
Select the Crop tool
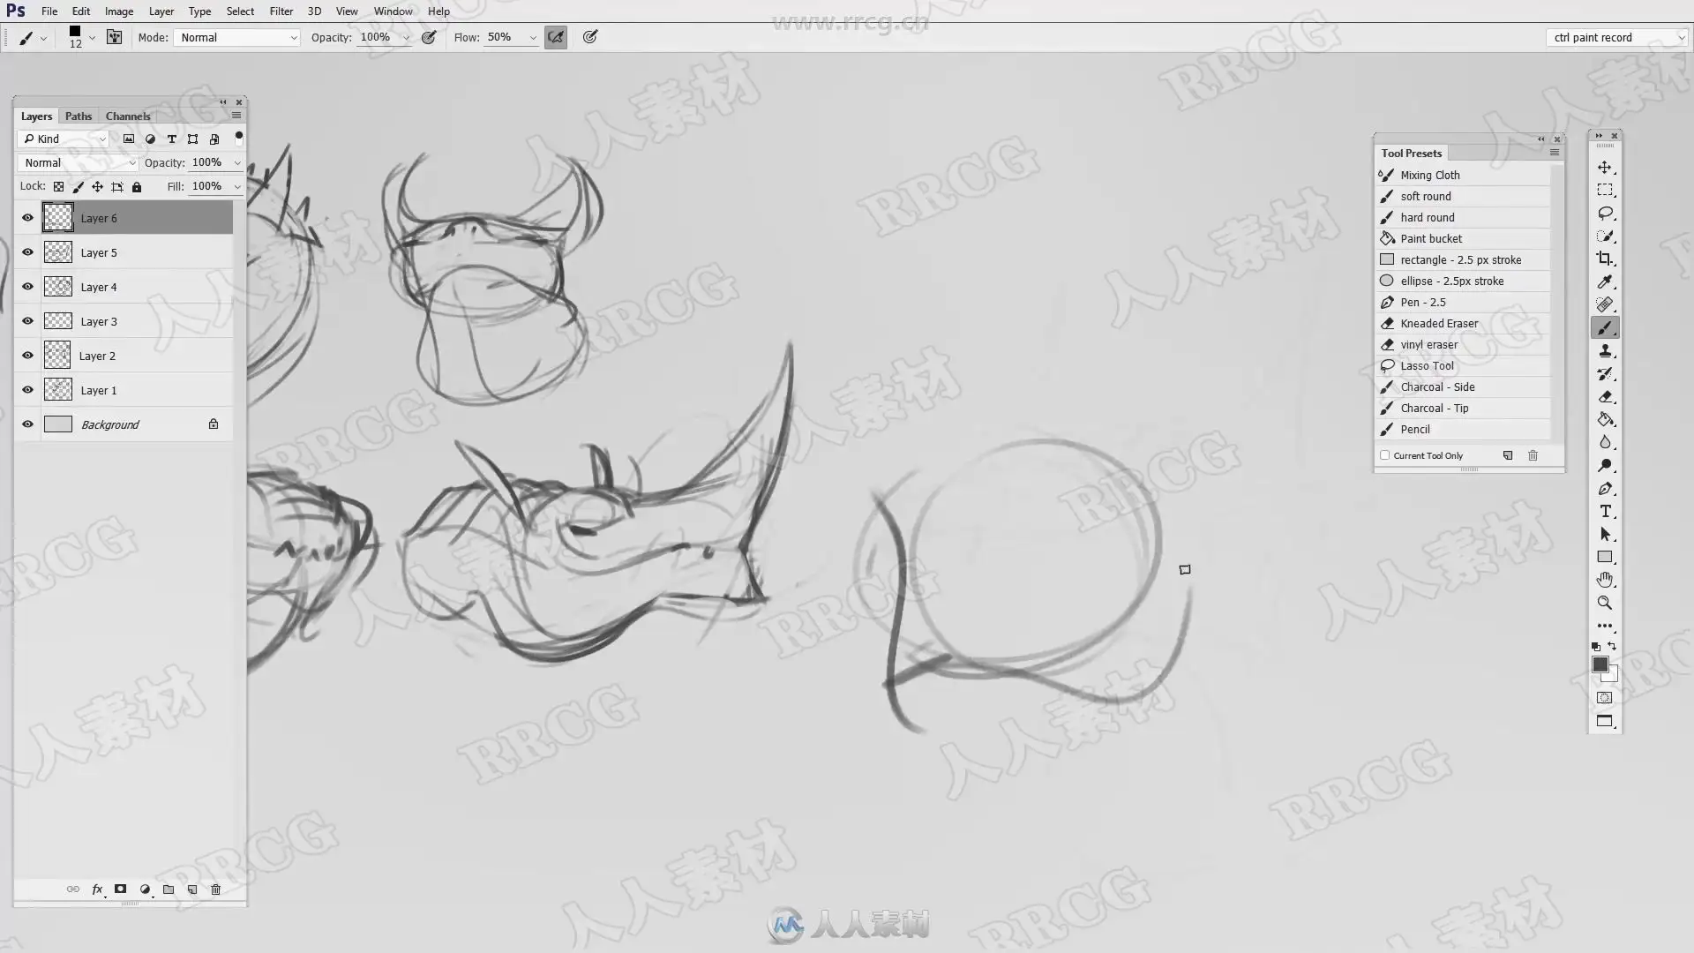point(1605,259)
